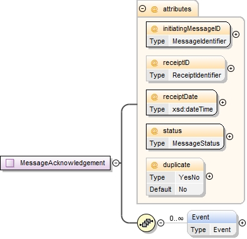247x239 pixels.
Task: Click the @ icon of receiptID
Action: 154,62
